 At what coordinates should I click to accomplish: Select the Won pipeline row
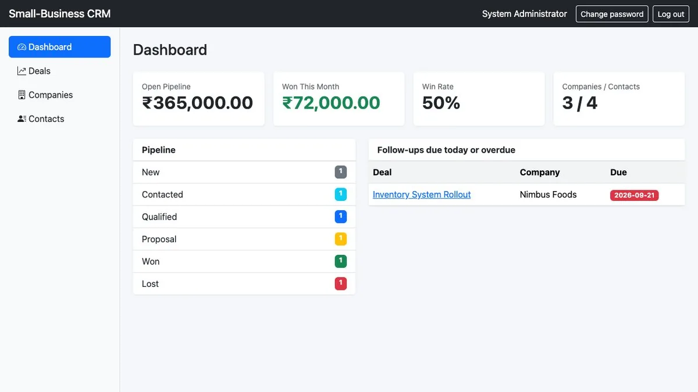(x=244, y=261)
